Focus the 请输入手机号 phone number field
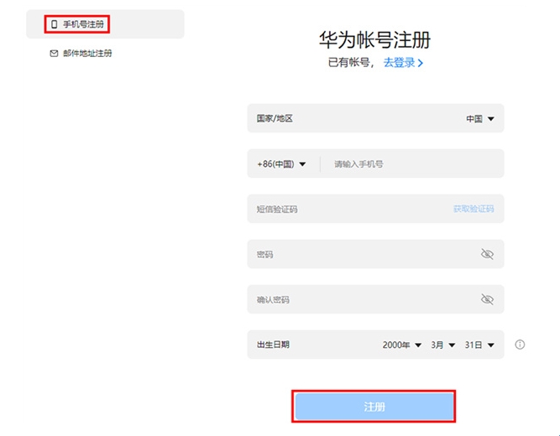Image resolution: width=560 pixels, height=436 pixels. click(411, 164)
